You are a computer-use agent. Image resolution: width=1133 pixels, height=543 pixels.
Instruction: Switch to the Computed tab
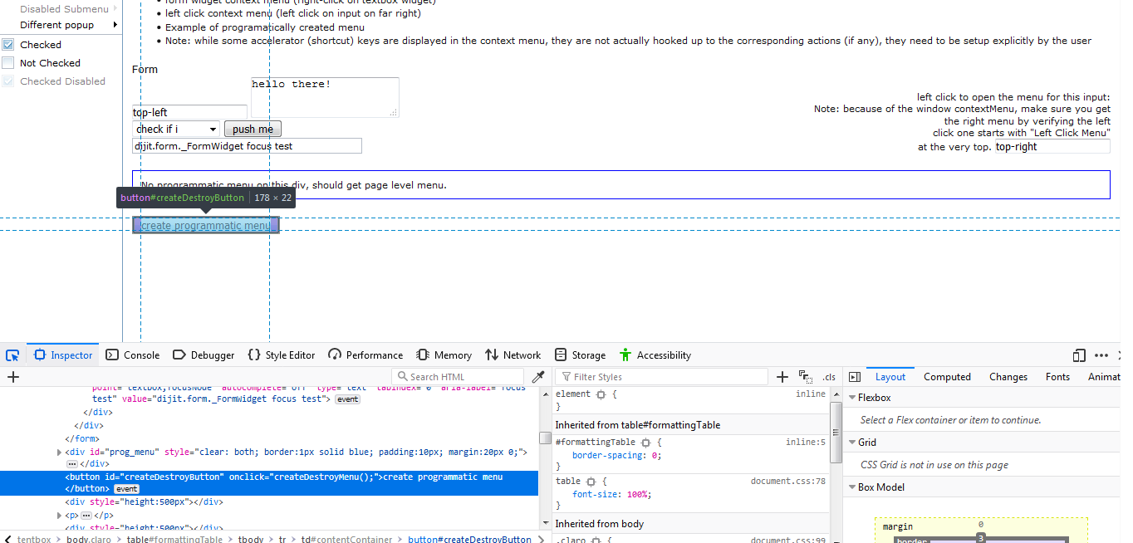947,376
